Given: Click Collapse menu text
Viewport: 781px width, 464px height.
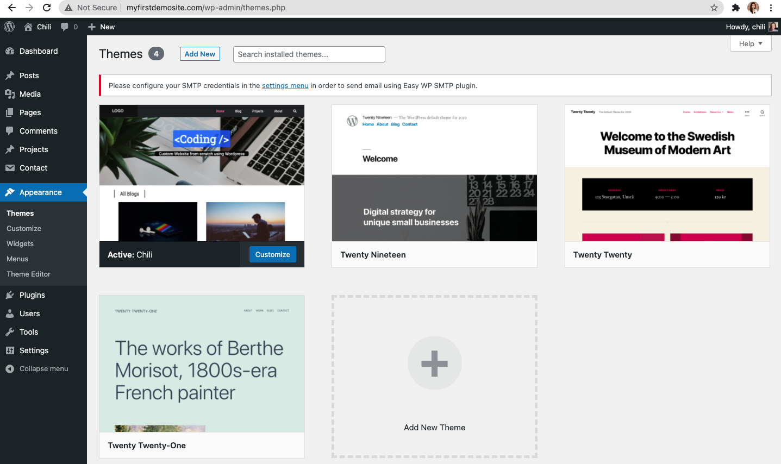Looking at the screenshot, I should [44, 369].
